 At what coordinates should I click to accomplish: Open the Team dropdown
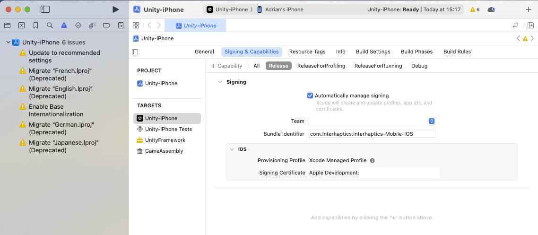pyautogui.click(x=372, y=121)
